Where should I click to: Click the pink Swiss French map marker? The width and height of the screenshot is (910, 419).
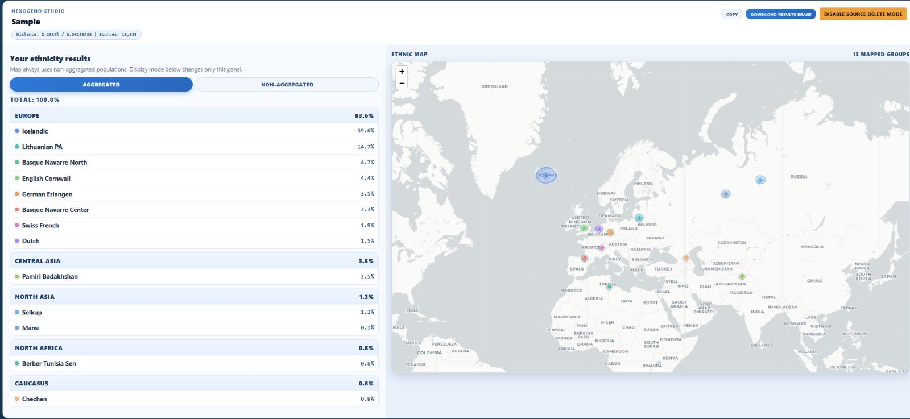(602, 248)
